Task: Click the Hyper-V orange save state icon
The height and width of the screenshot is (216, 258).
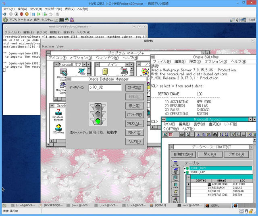Action: (x=27, y=14)
